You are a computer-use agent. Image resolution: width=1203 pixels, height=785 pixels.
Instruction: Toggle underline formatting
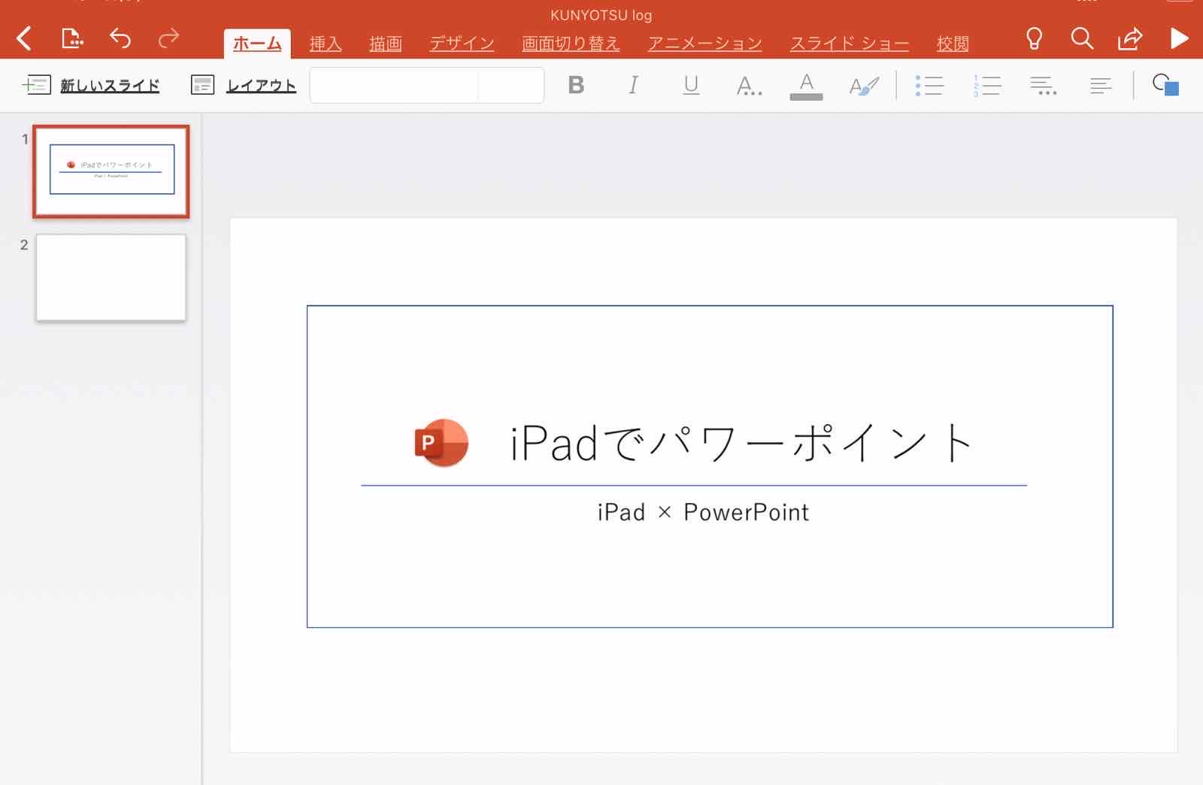pyautogui.click(x=691, y=85)
